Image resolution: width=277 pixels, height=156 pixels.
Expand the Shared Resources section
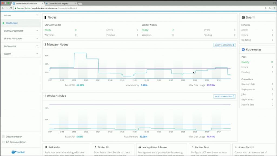pyautogui.click(x=21, y=38)
